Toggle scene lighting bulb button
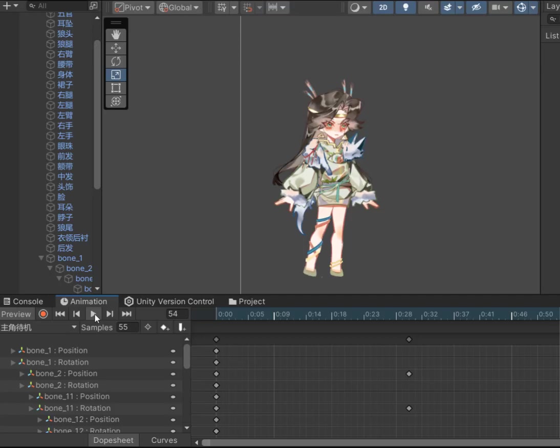The width and height of the screenshot is (560, 448). coord(405,8)
